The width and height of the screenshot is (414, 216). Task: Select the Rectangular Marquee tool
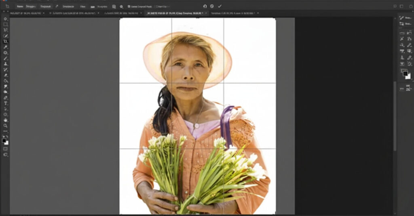pos(5,24)
